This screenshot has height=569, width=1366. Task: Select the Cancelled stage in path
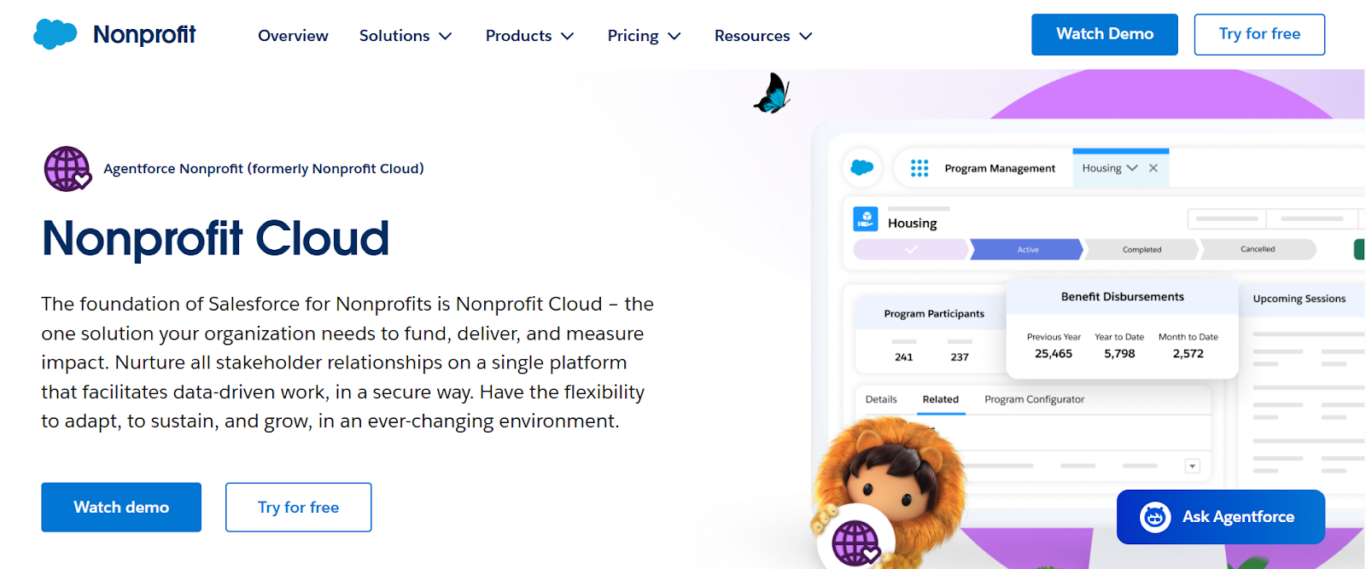[1258, 250]
